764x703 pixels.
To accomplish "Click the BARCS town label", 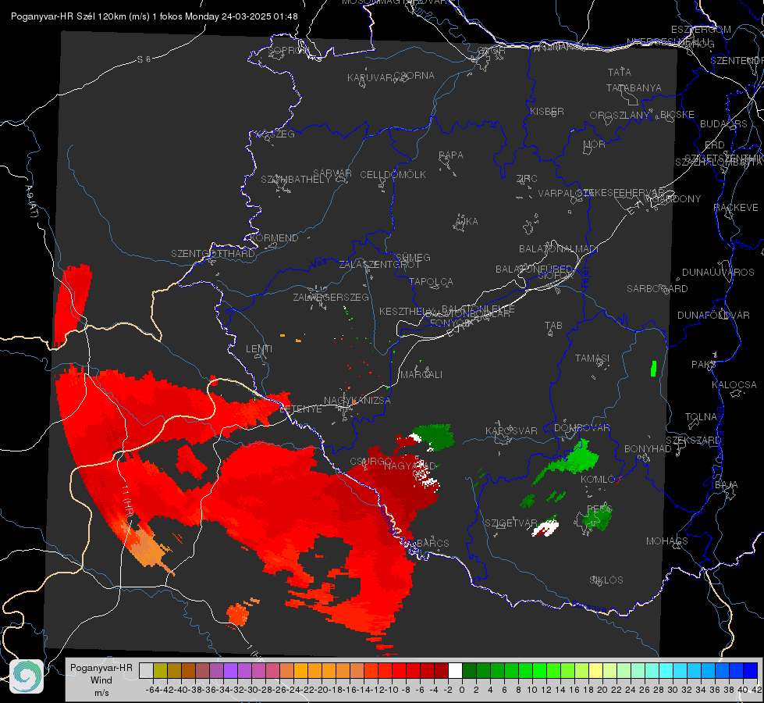I will (432, 543).
